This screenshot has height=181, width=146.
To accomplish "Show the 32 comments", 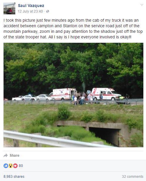I will [132, 176].
